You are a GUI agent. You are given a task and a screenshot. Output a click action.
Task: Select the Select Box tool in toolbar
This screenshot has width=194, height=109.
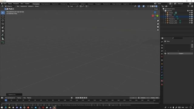(x=3, y=13)
